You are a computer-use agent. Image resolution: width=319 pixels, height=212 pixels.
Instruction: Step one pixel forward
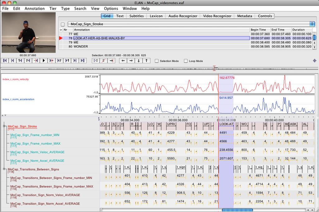tap(51, 61)
